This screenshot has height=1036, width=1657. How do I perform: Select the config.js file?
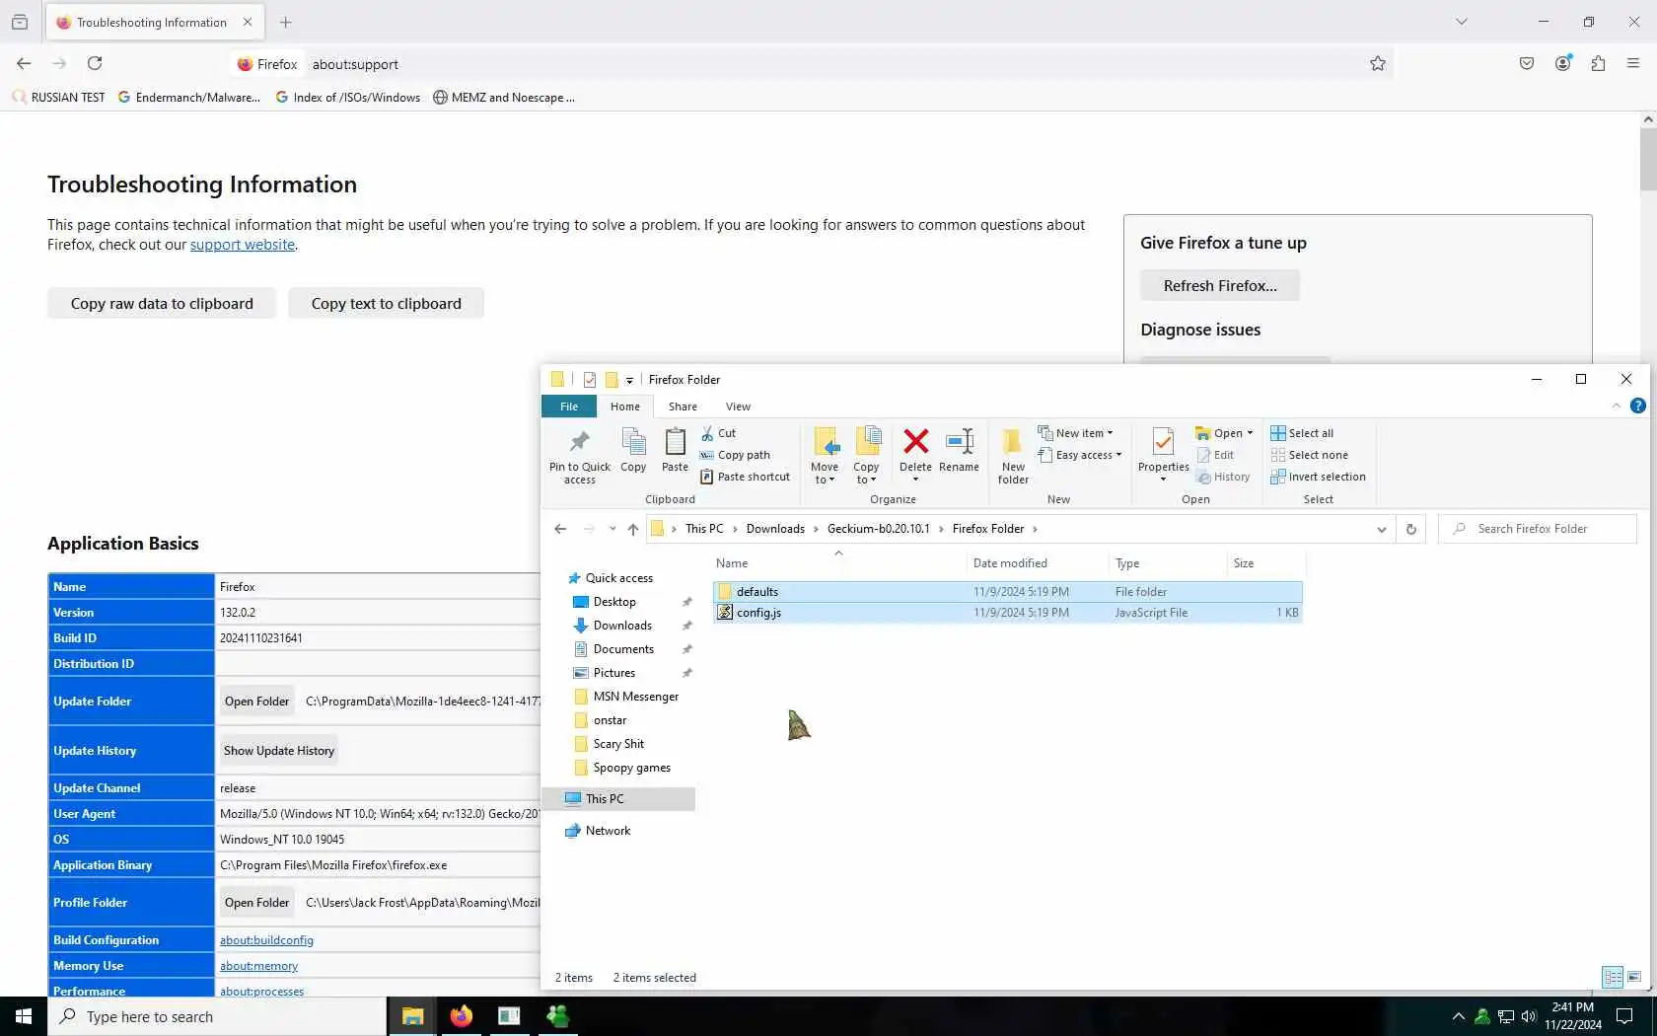[x=1008, y=613]
